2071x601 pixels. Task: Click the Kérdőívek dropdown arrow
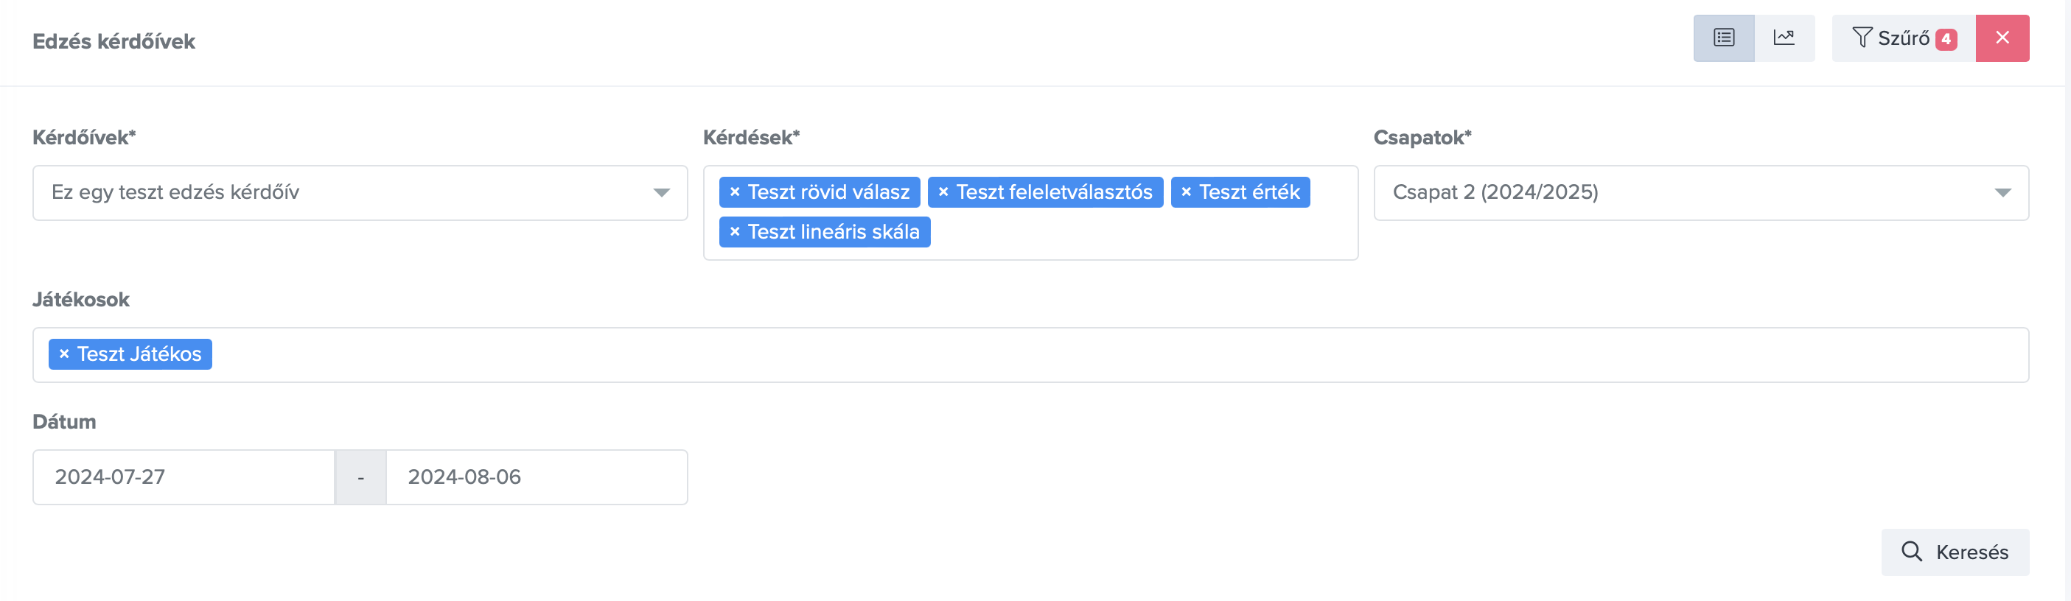point(661,193)
